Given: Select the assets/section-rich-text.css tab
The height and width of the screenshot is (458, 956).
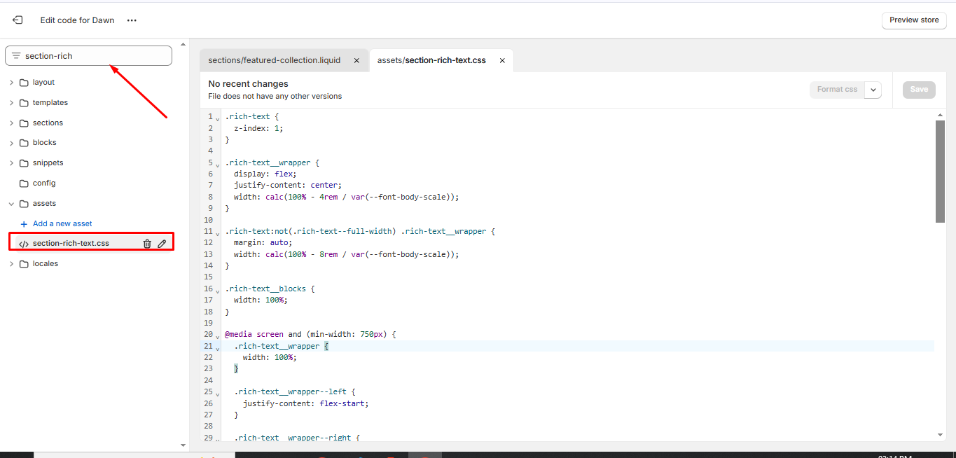Looking at the screenshot, I should tap(431, 60).
